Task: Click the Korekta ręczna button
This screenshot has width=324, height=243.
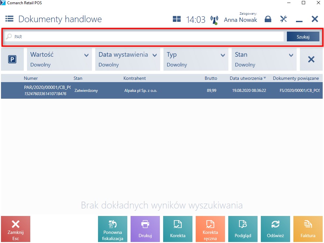Action: (x=210, y=229)
